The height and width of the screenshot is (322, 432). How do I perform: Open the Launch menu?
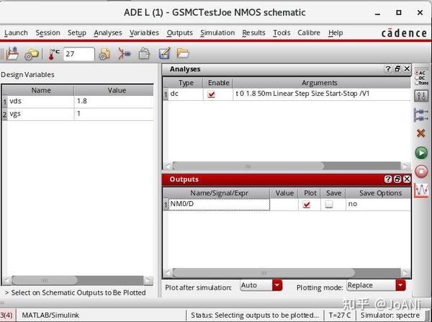point(16,33)
